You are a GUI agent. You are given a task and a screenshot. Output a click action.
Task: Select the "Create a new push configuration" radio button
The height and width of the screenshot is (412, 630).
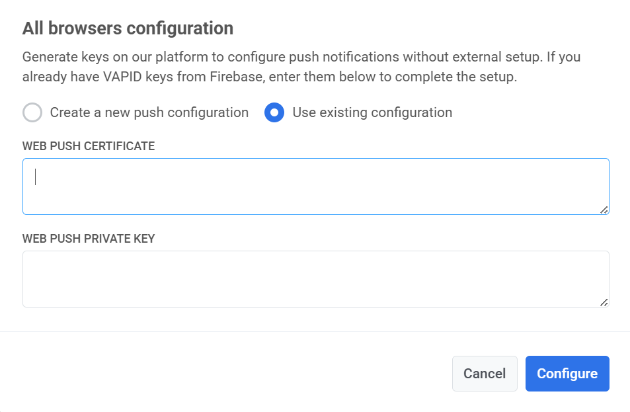tap(32, 112)
